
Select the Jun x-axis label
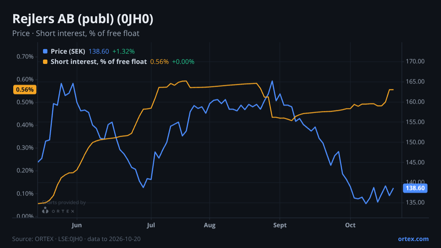[77, 225]
